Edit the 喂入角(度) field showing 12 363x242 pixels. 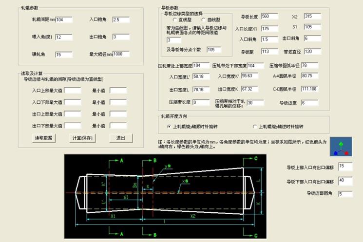(64, 37)
